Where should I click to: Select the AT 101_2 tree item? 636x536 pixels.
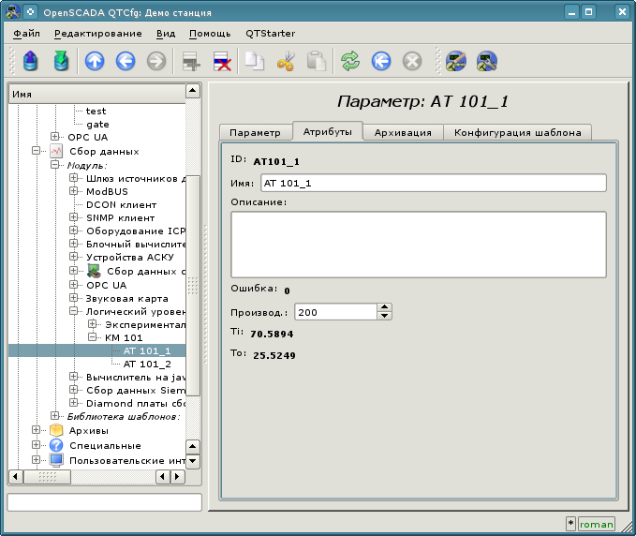pos(147,364)
